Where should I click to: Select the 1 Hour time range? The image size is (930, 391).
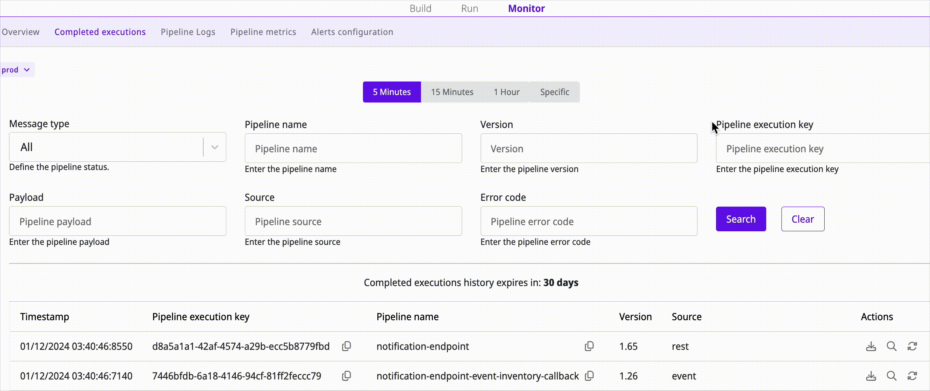507,92
